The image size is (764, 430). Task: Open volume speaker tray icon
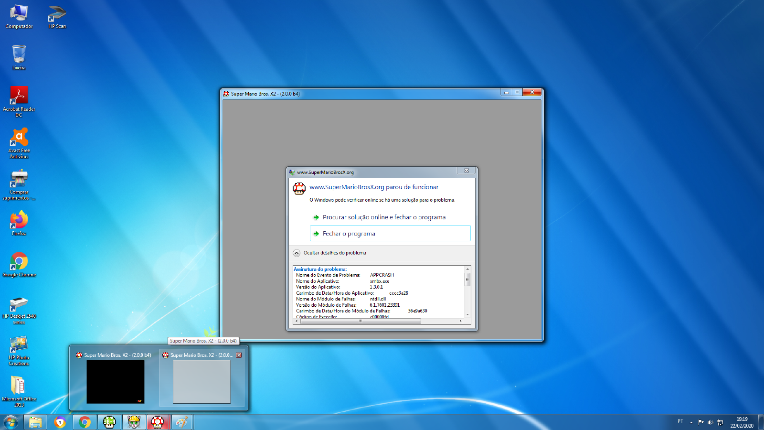(711, 422)
